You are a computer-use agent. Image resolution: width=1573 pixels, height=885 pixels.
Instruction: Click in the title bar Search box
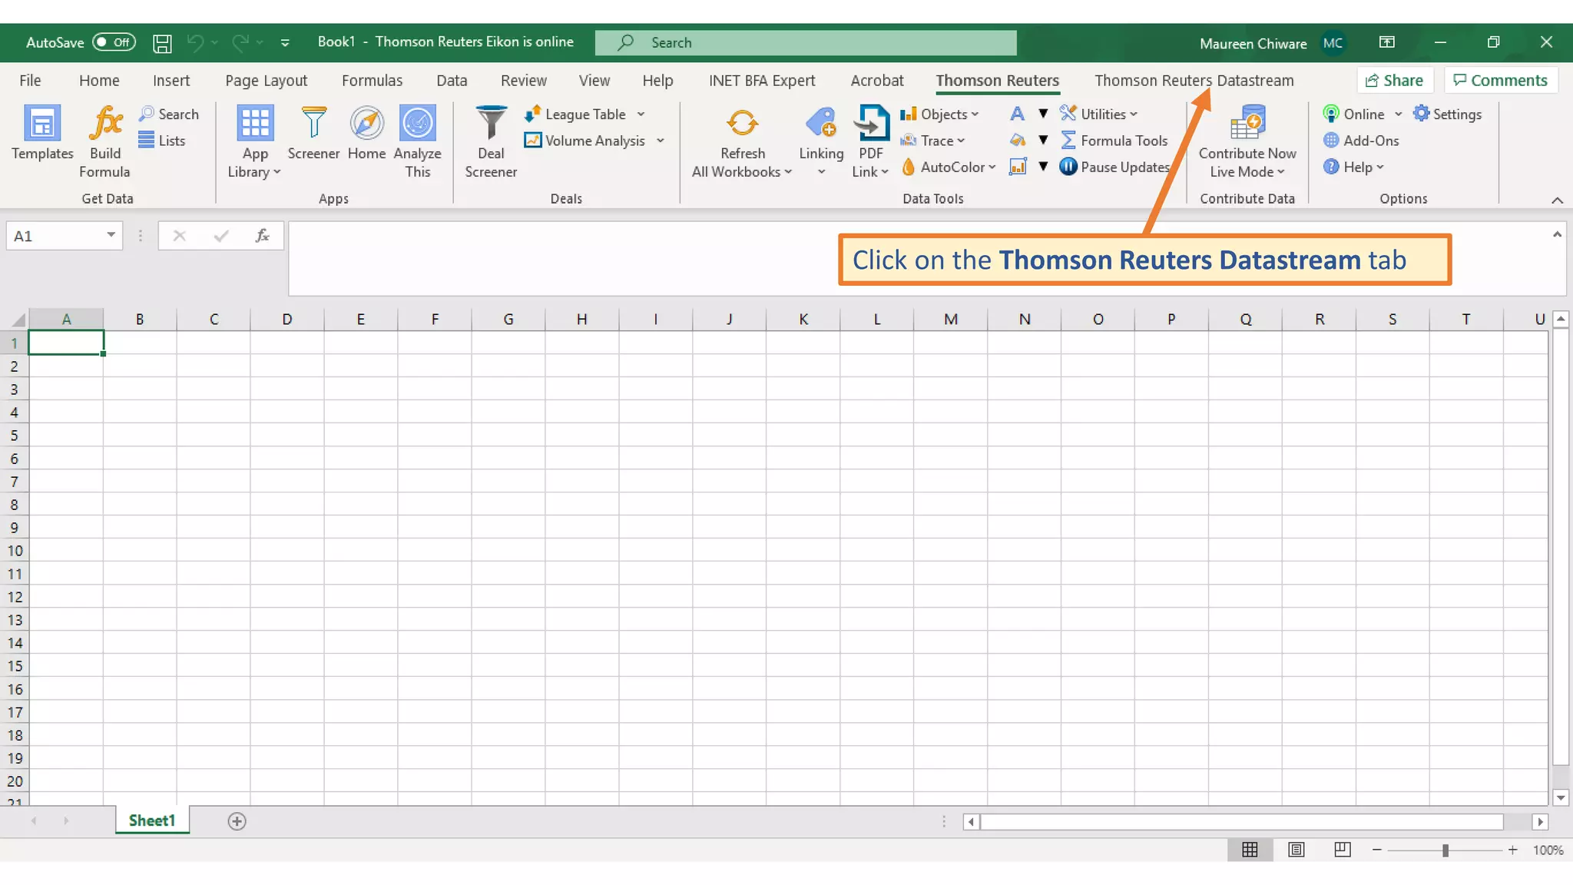[806, 43]
